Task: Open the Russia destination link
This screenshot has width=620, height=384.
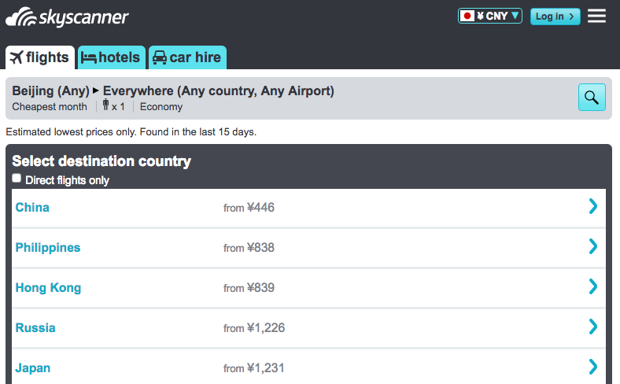Action: coord(35,328)
